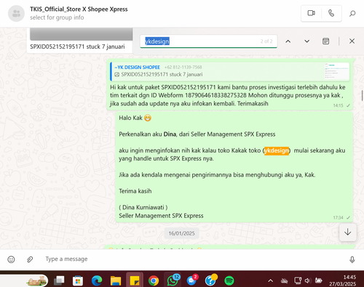Open Sticky Notes from the taskbar

click(135, 280)
